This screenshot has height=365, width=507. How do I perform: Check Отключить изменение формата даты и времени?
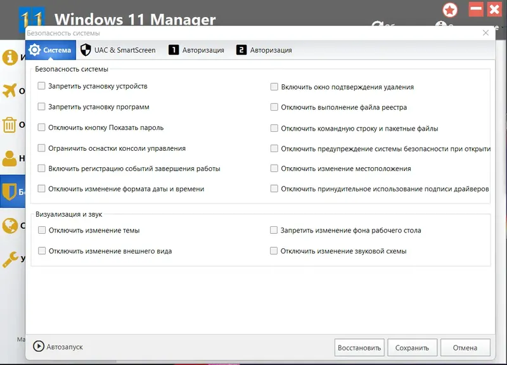tap(41, 188)
